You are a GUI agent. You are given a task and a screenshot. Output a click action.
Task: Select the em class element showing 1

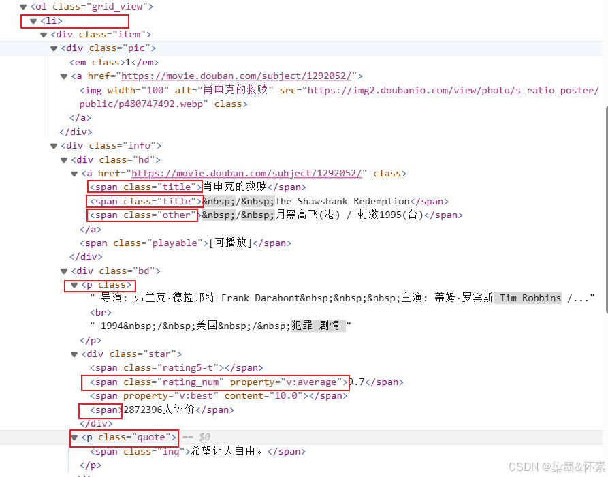pos(114,63)
